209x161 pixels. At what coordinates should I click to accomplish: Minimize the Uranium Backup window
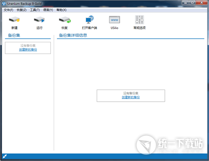pos(182,3)
